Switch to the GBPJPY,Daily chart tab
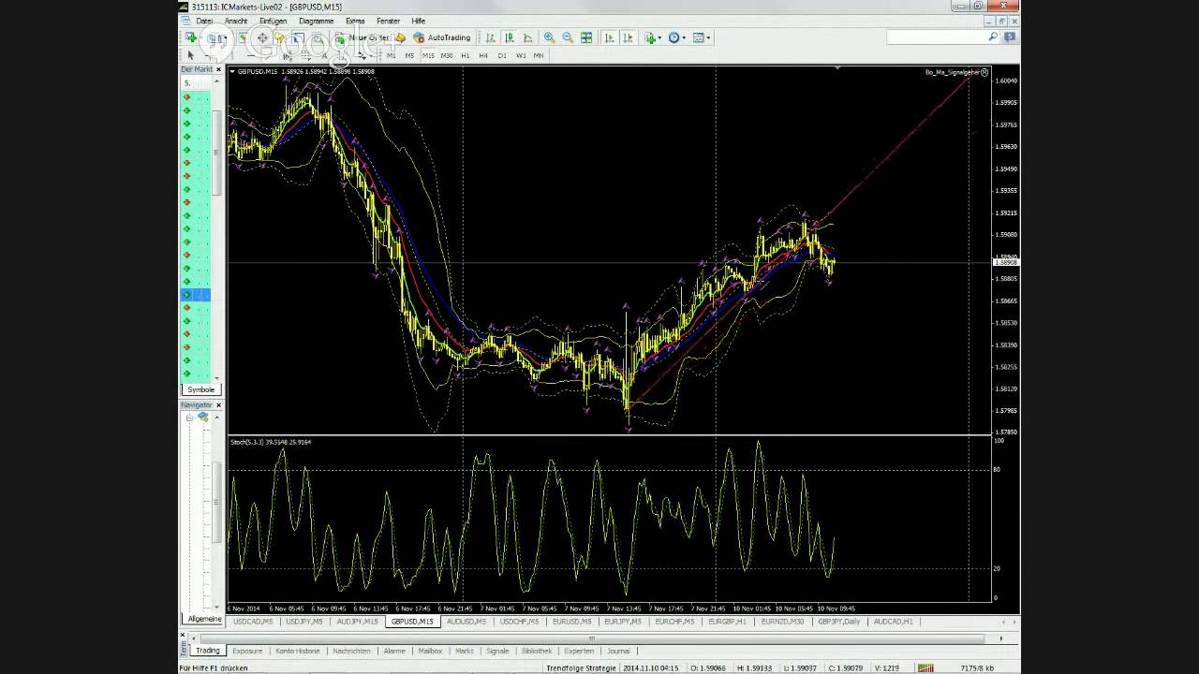 pyautogui.click(x=838, y=622)
